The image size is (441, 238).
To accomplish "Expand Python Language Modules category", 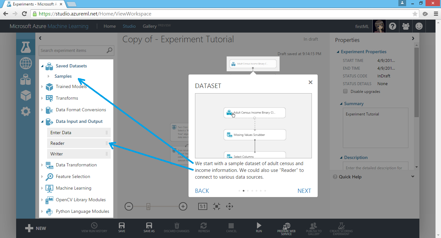I will pyautogui.click(x=42, y=212).
